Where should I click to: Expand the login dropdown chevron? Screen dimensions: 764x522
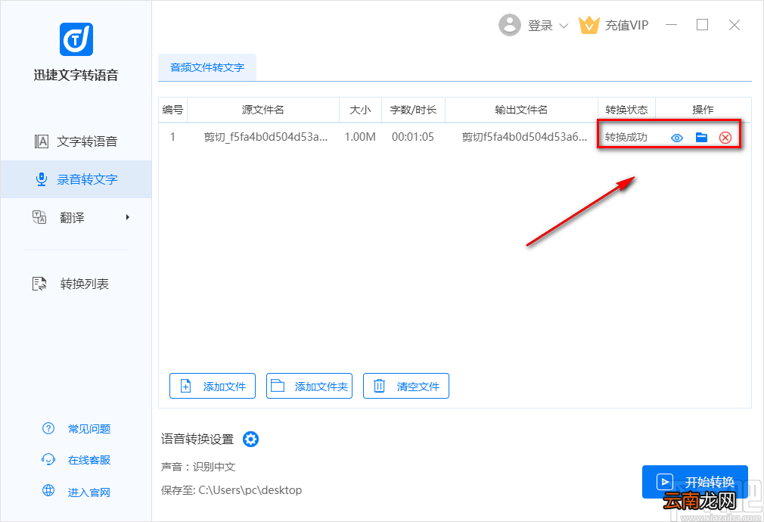(x=564, y=26)
